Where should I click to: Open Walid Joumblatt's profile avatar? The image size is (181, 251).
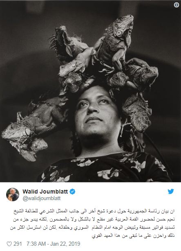(x=13, y=194)
